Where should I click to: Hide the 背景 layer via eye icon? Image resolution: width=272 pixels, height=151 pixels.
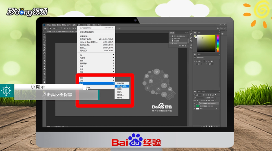click(x=194, y=109)
